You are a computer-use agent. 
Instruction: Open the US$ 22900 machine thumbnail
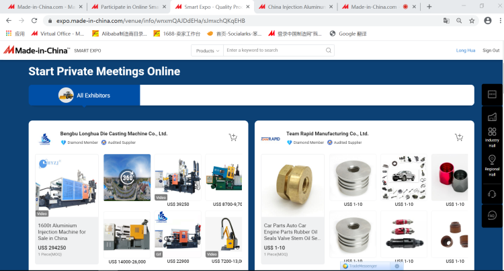(178, 235)
